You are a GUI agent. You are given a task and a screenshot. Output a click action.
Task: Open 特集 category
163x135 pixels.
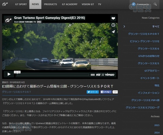click(x=157, y=85)
